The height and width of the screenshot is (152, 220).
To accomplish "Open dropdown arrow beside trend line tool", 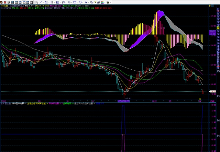I will coord(43,2).
